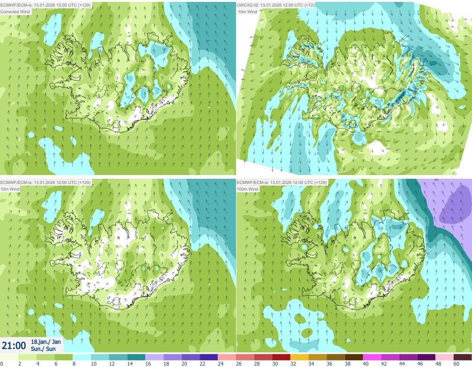Select the red 28–30 legend swatch
This screenshot has height=367, width=472.
coord(263,357)
